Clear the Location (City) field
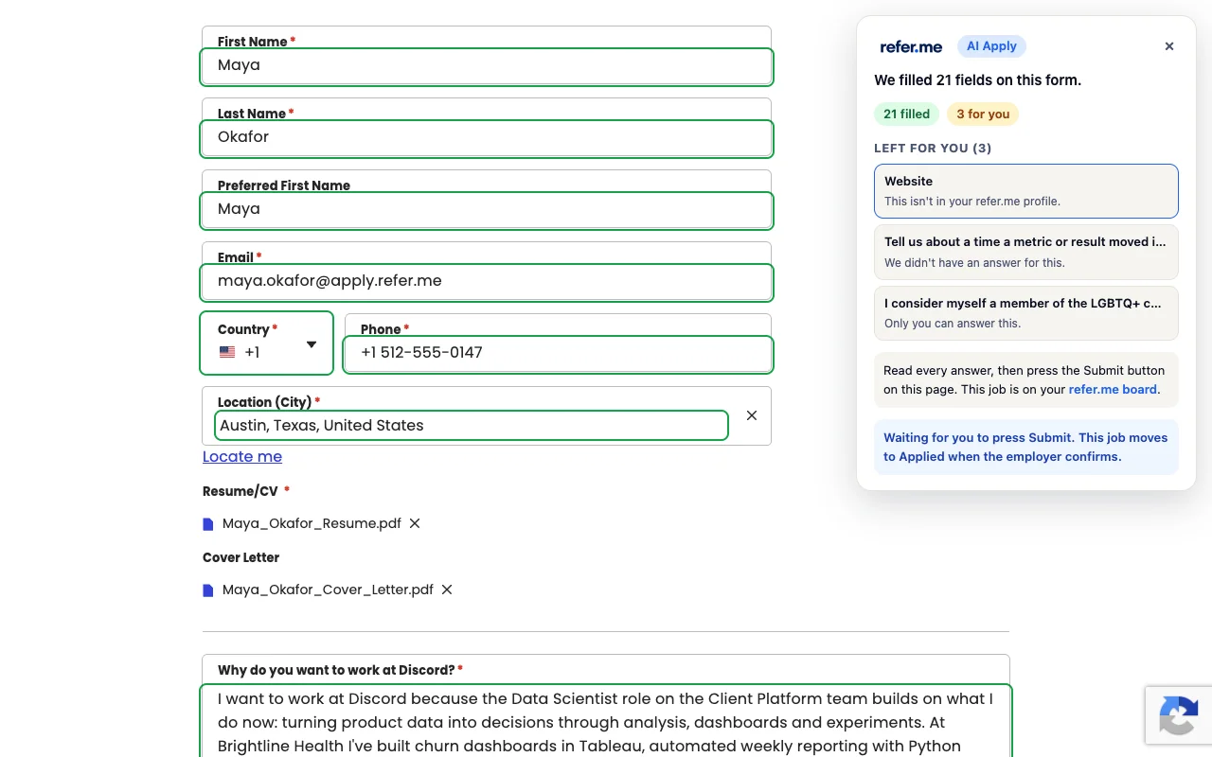1212x757 pixels. 752,415
